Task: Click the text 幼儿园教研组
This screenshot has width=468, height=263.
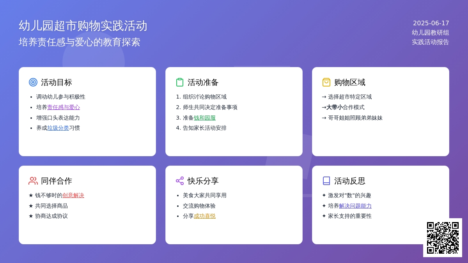Action: (431, 32)
